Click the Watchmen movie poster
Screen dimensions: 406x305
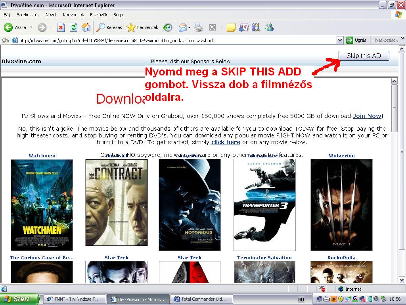42,205
